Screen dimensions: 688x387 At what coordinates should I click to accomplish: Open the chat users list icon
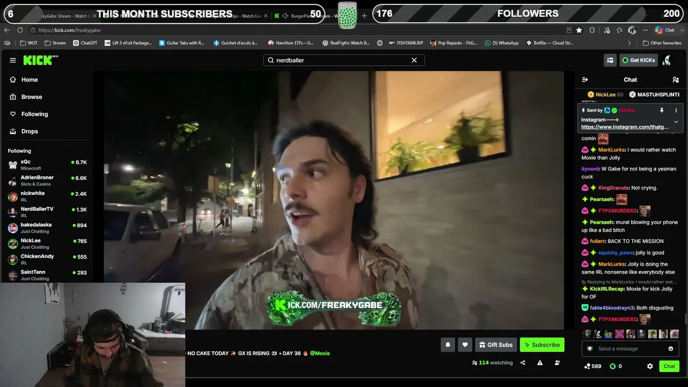676,80
